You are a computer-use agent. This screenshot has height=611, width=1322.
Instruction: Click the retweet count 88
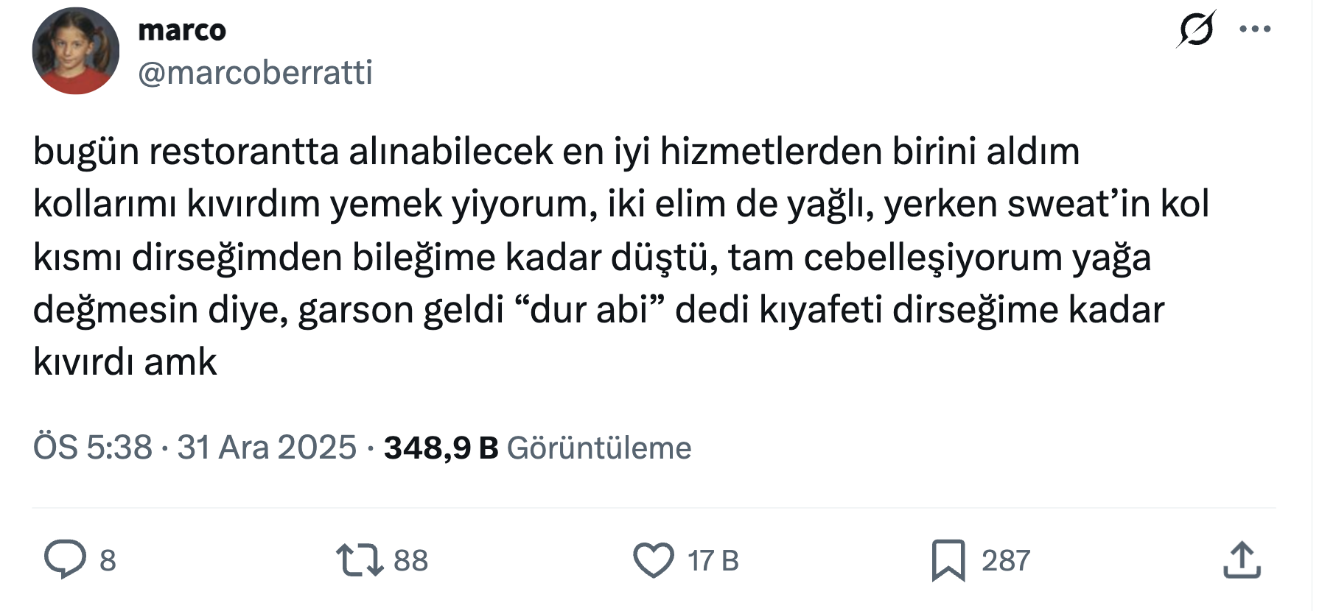[410, 561]
